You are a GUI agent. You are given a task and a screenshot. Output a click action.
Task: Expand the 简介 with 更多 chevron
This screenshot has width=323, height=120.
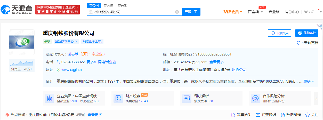tap(309, 81)
